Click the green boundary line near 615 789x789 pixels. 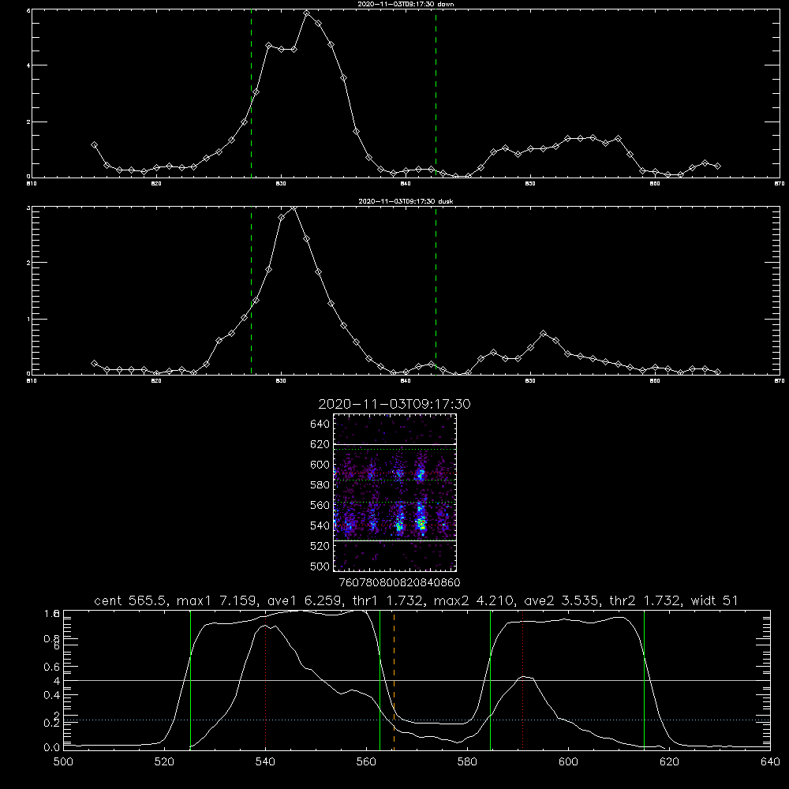(644, 680)
